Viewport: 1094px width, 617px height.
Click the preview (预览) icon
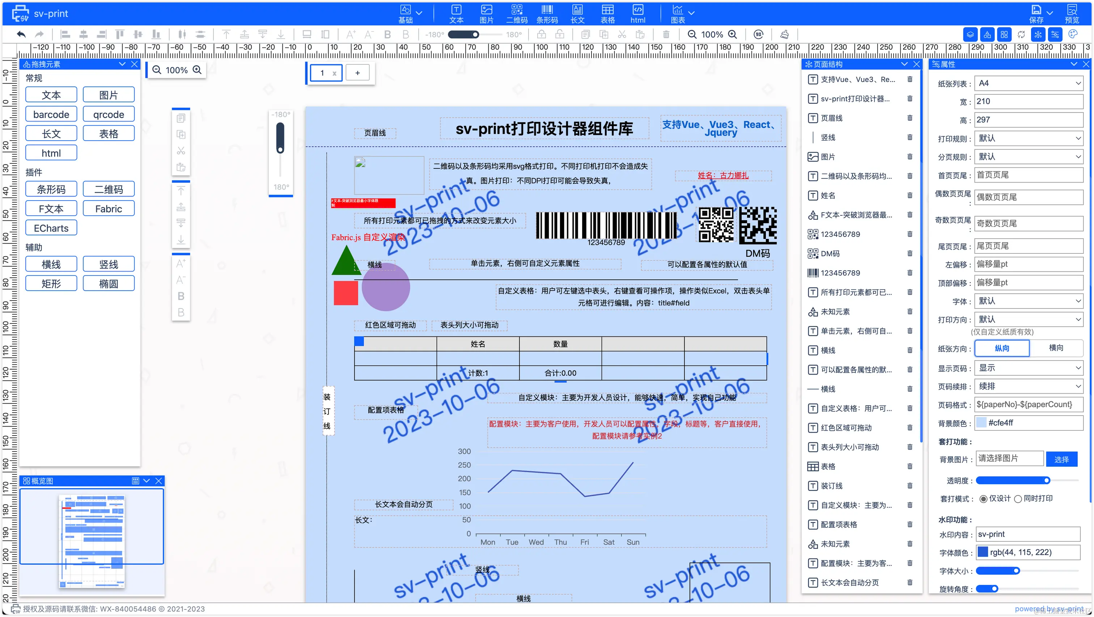click(1072, 13)
